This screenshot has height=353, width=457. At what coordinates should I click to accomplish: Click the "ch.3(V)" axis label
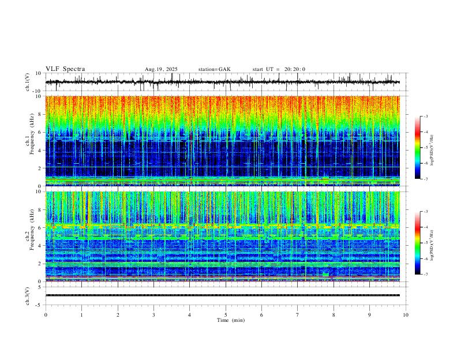click(28, 296)
